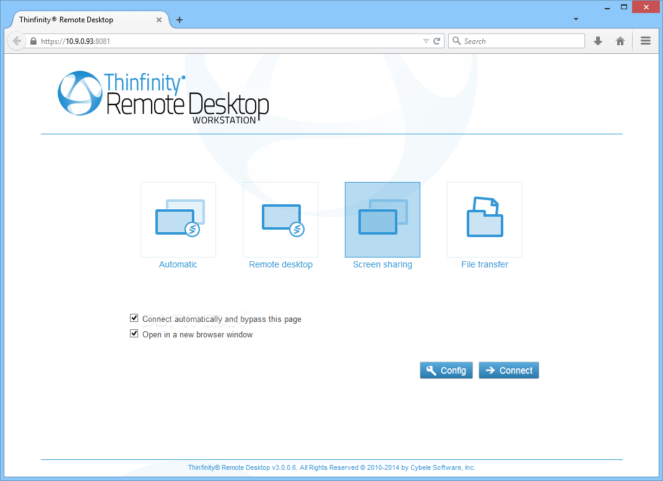
Task: Reload the page with the refresh icon
Action: pos(437,41)
